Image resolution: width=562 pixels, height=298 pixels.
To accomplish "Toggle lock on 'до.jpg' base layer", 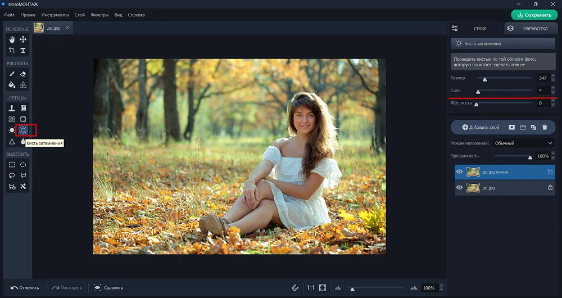I will pos(550,188).
